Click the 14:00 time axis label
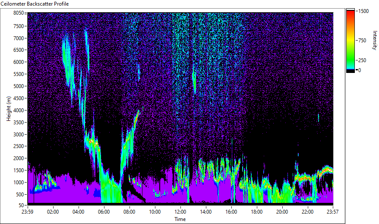This screenshot has width=379, height=224. click(x=206, y=212)
